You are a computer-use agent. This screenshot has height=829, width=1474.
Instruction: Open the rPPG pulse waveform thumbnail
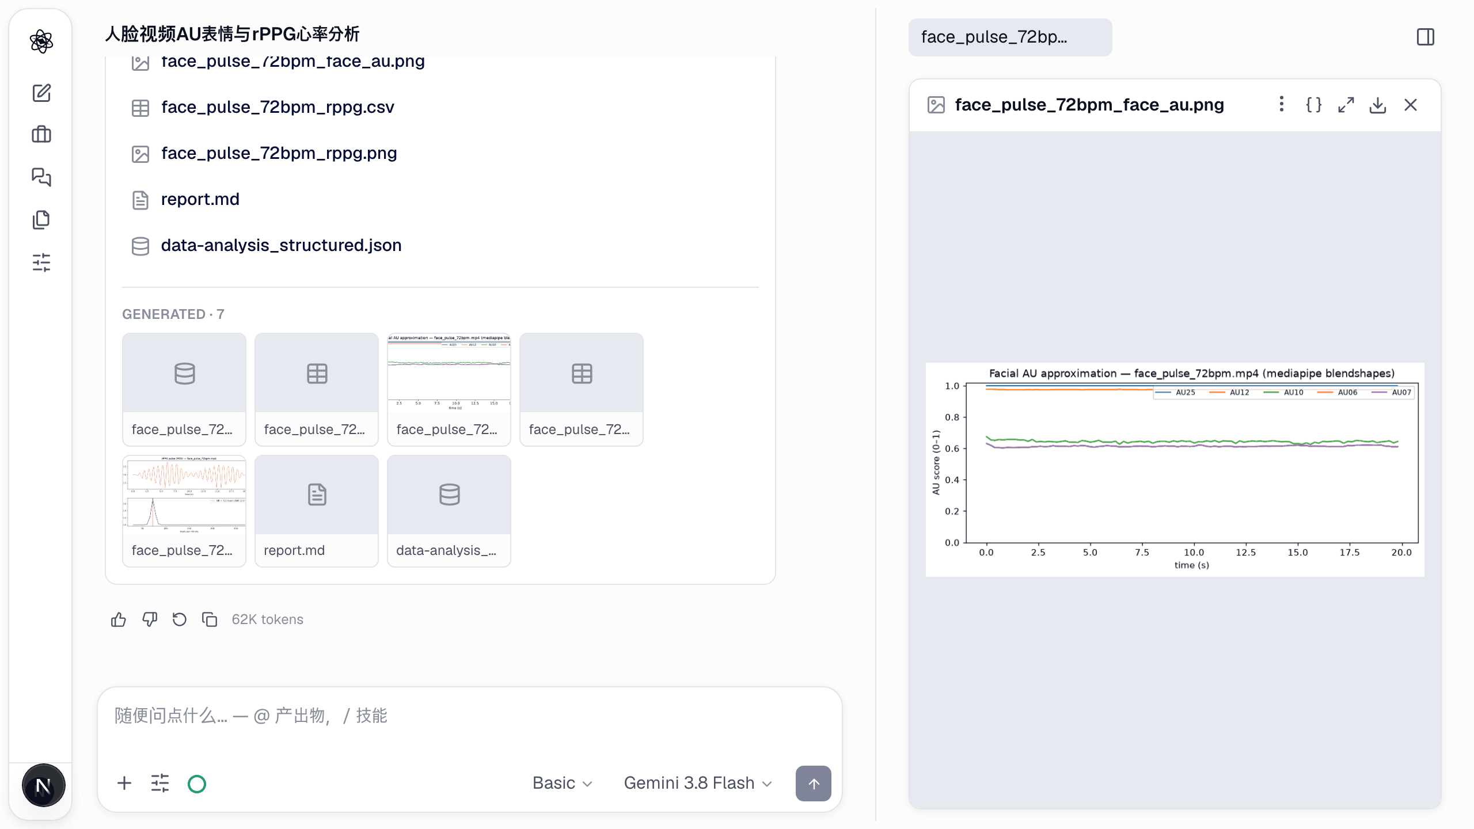pyautogui.click(x=184, y=511)
